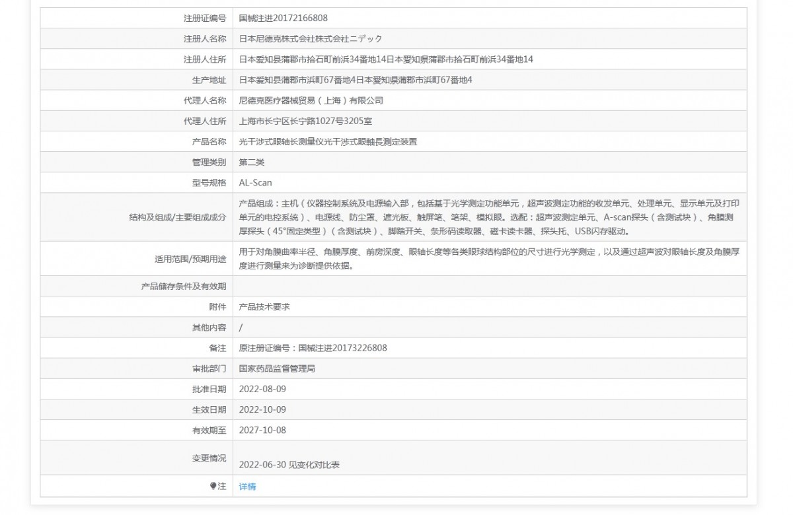Click the approval date 2022-08-09
Image resolution: width=793 pixels, height=515 pixels.
point(262,389)
